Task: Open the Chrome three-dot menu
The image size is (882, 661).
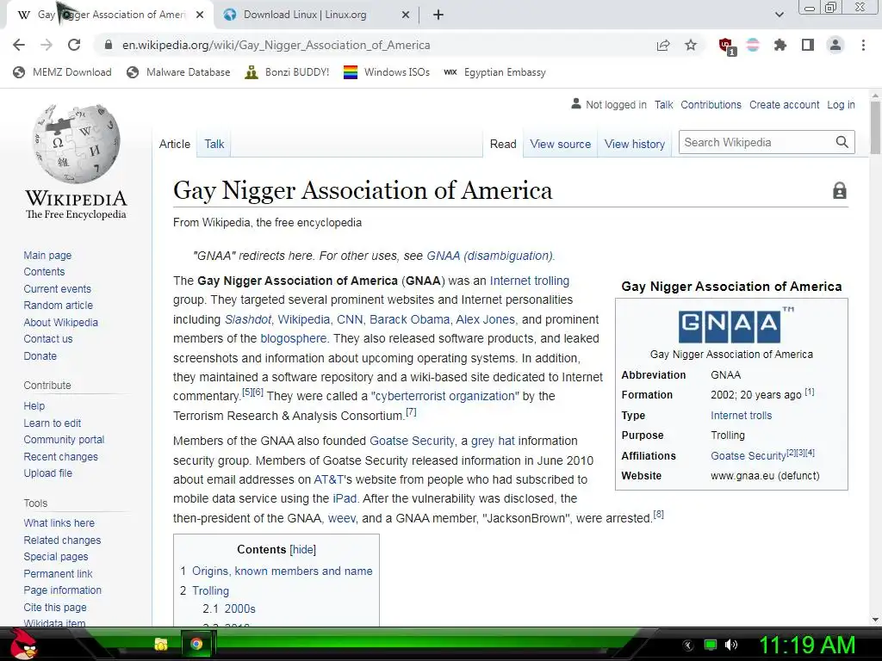Action: (863, 45)
